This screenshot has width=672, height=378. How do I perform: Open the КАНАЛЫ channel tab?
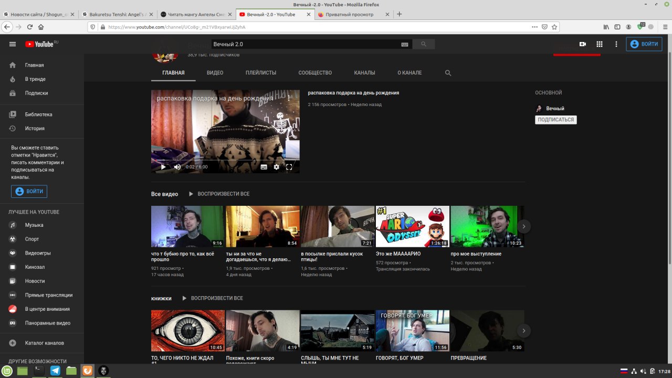pos(364,73)
